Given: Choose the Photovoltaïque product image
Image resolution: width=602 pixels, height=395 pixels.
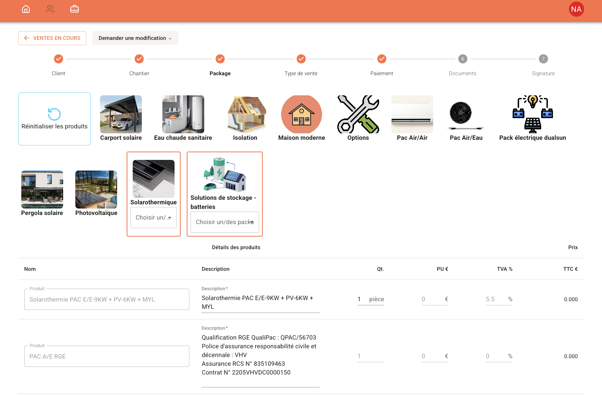Looking at the screenshot, I should coord(96,190).
